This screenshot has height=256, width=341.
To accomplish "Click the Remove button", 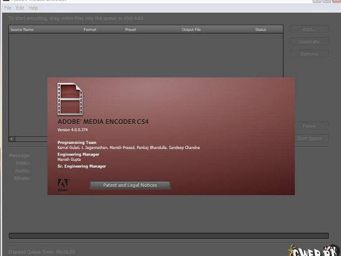I will point(309,54).
